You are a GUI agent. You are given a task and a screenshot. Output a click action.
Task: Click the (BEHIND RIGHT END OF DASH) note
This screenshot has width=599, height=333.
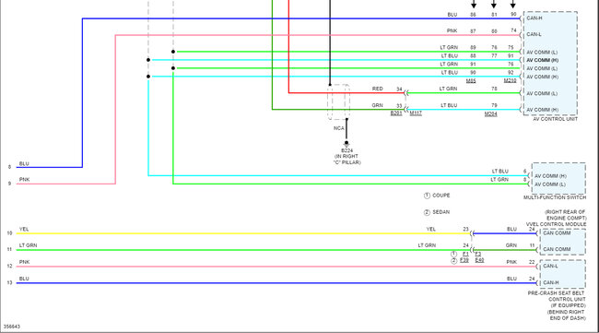coord(567,315)
